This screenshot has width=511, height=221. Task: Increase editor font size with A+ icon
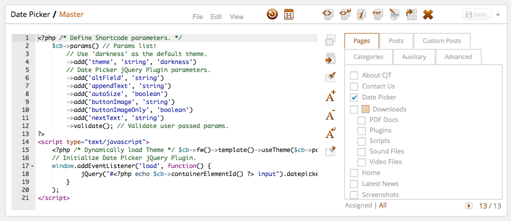tap(330, 96)
